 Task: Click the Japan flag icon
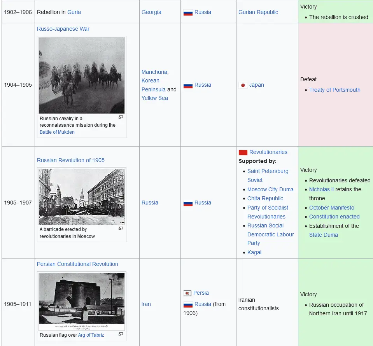tap(243, 85)
